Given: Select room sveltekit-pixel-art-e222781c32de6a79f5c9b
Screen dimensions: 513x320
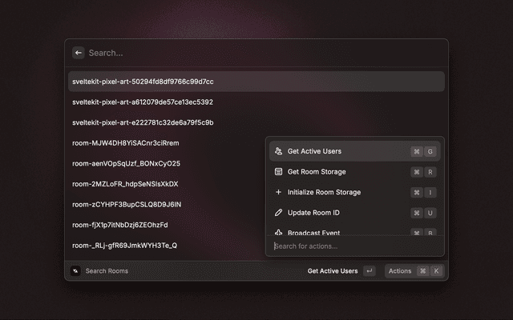Looking at the screenshot, I should [143, 122].
